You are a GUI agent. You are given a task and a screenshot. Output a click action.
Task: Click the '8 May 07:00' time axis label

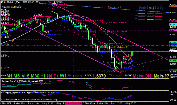coord(130,103)
